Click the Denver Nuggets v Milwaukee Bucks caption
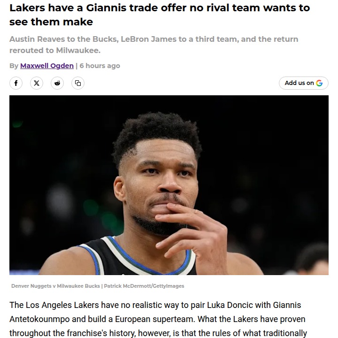The image size is (338, 338). pyautogui.click(x=55, y=286)
